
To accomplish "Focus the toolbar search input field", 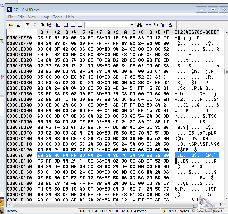I will pos(108,25).
